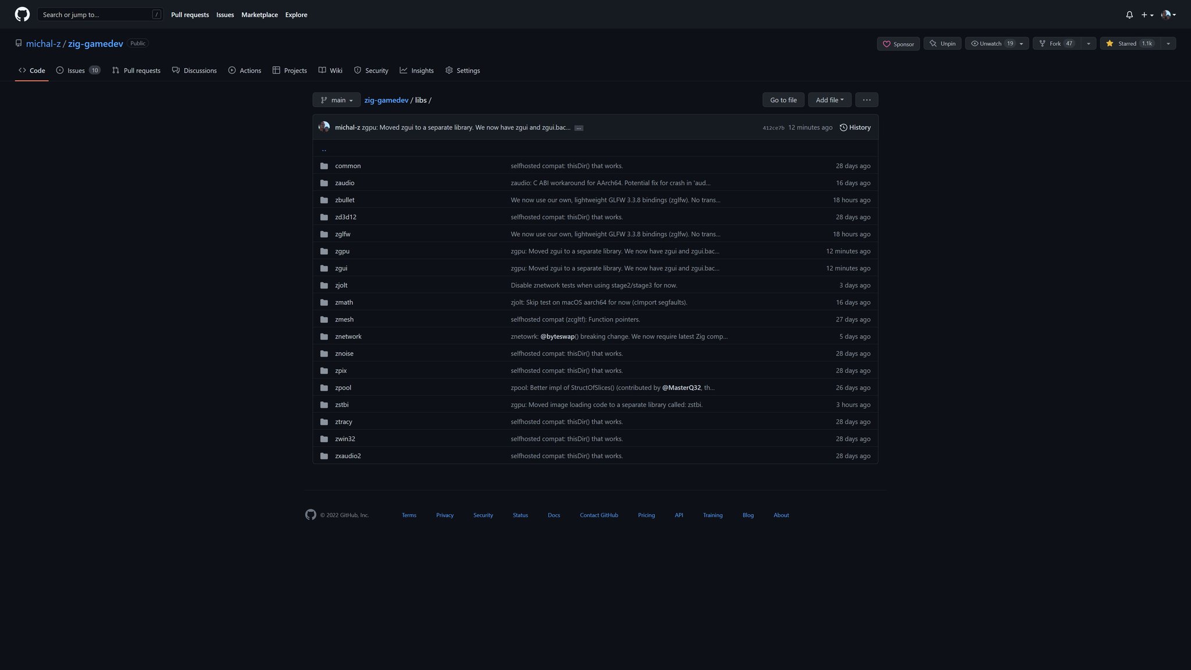This screenshot has height=670, width=1191.
Task: Open the znetwork folder link
Action: [x=348, y=337]
